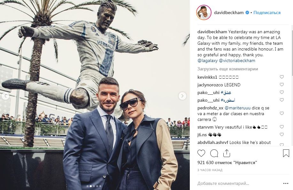The image size is (293, 190).
Task: Open the three-dot more options menu
Action: pyautogui.click(x=286, y=184)
